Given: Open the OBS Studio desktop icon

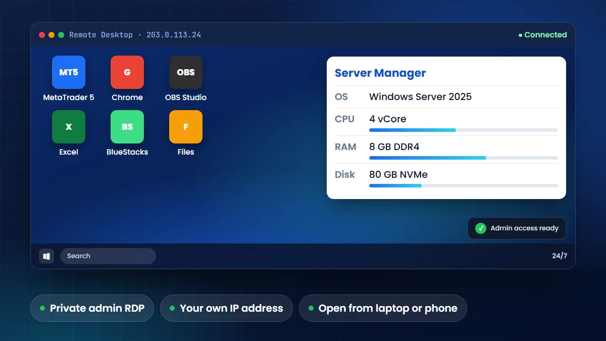Looking at the screenshot, I should coord(186,72).
